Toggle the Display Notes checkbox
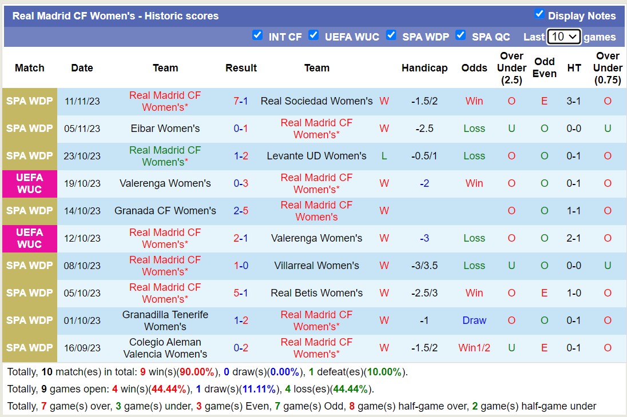 [539, 14]
